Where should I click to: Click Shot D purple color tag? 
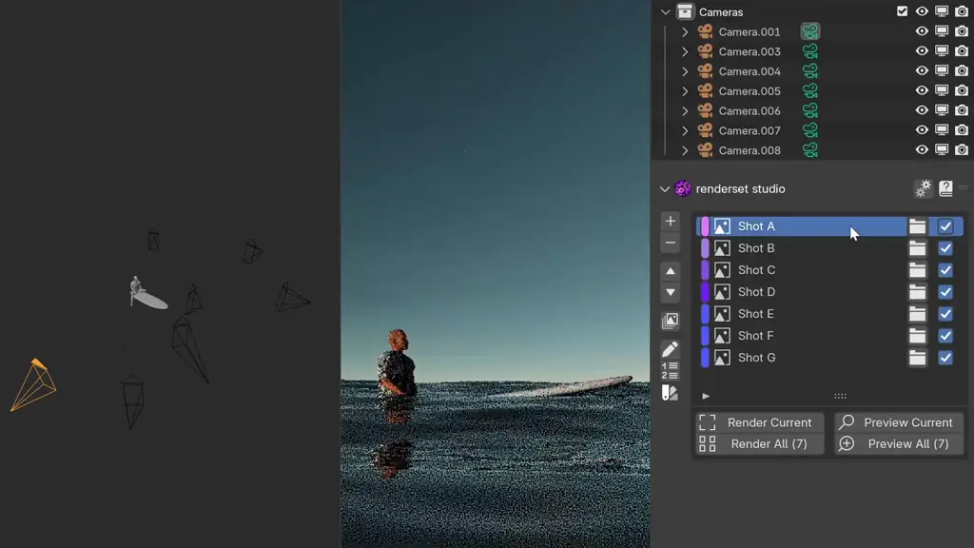pos(705,292)
